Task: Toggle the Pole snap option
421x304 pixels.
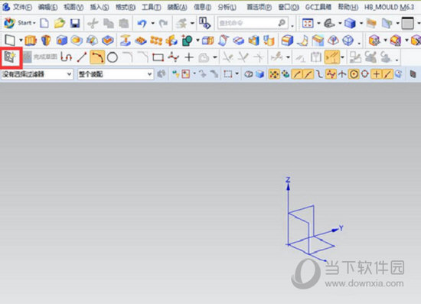Action: [331, 74]
